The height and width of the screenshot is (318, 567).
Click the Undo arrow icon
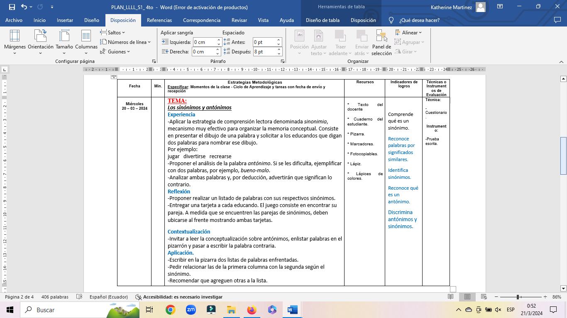coord(24,7)
